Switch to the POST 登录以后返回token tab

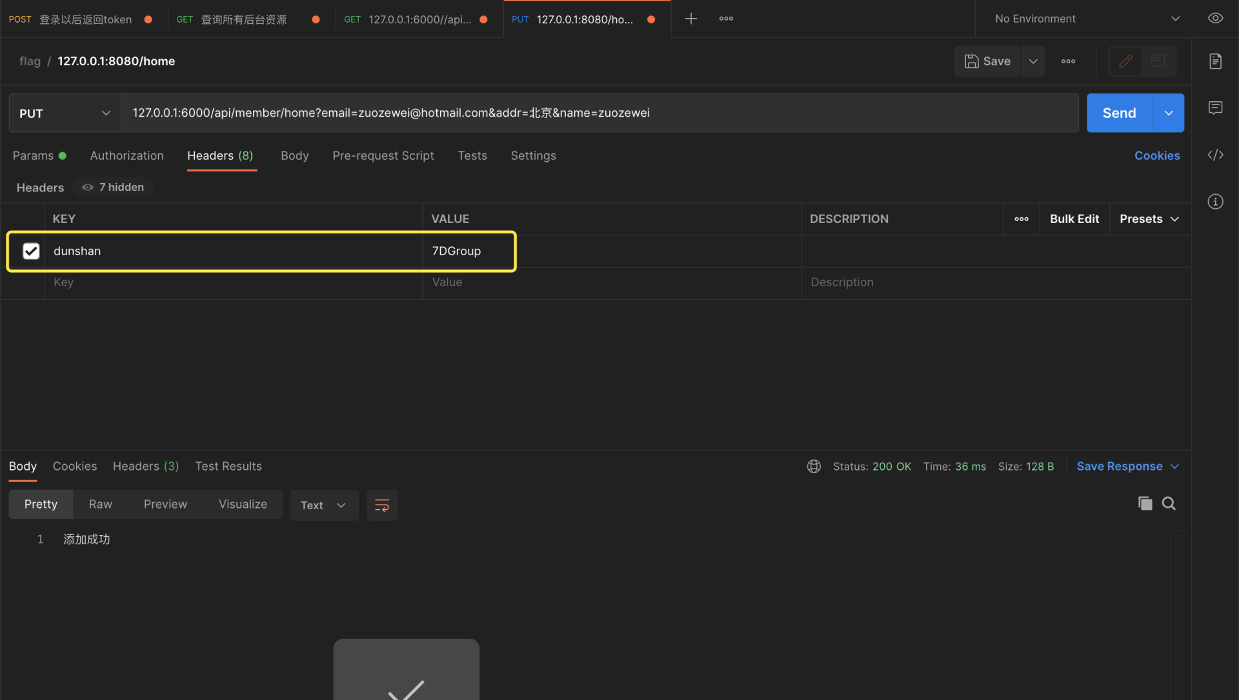(81, 19)
